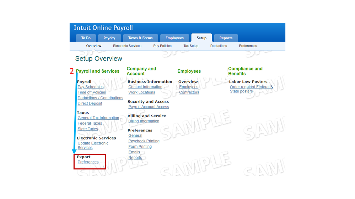Click the Billing and Service subheading
Viewport: 355px width, 199px height.
[147, 116]
